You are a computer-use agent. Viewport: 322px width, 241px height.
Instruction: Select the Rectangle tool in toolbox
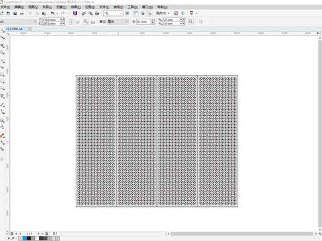click(2, 74)
